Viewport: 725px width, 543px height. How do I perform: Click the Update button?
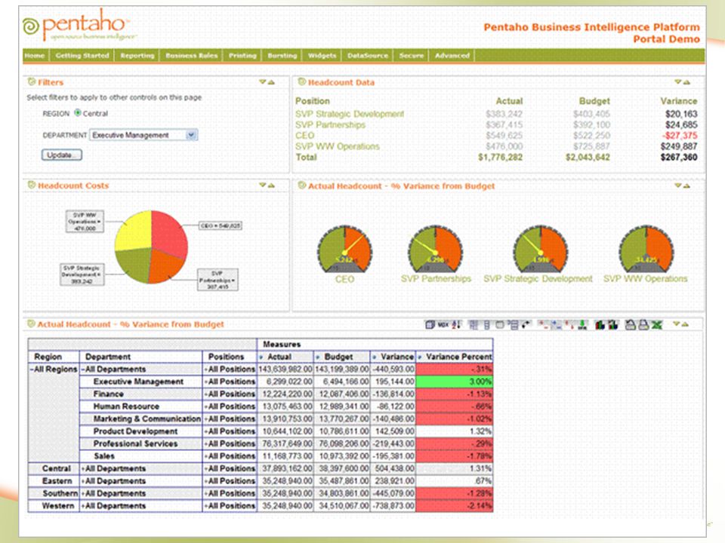coord(61,155)
